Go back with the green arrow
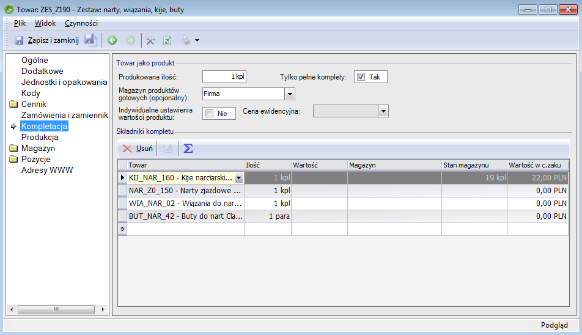Image resolution: width=582 pixels, height=335 pixels. coord(112,40)
